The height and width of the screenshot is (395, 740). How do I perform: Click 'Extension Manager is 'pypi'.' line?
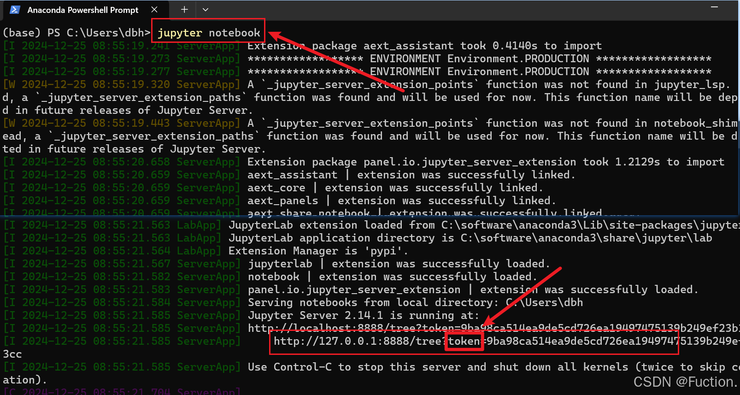[318, 251]
